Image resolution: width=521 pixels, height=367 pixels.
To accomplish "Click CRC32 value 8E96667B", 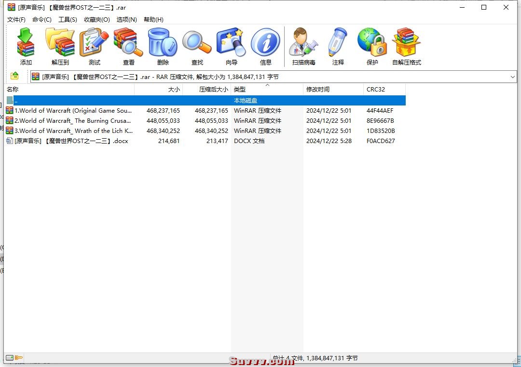I will click(x=380, y=120).
